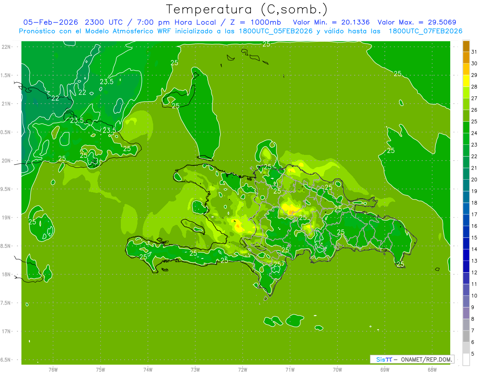Select the validity stamp "1800UTC_07FEB2026"
This screenshot has height=375, width=485.
click(426, 31)
